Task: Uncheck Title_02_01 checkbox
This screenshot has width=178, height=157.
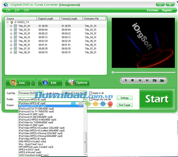Action: [15, 30]
